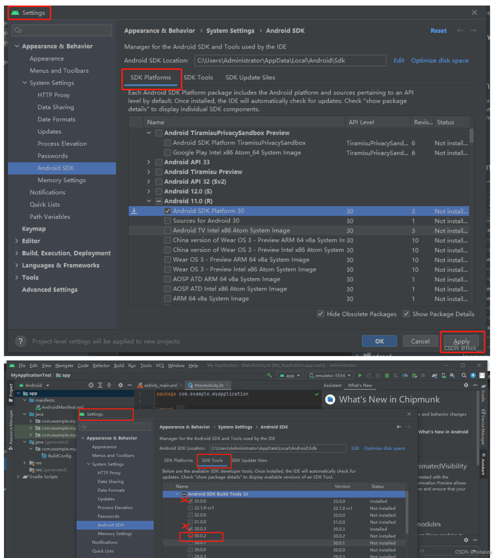Click the blue update arrow icon

[473, 375]
